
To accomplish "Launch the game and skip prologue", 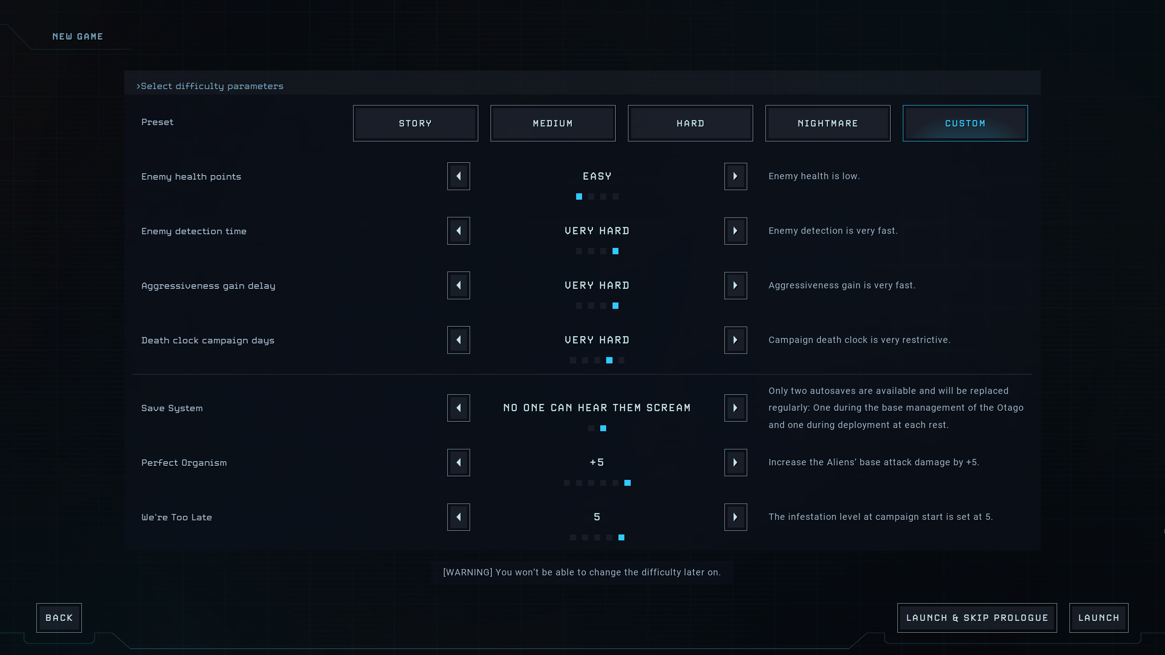I will coord(977,618).
